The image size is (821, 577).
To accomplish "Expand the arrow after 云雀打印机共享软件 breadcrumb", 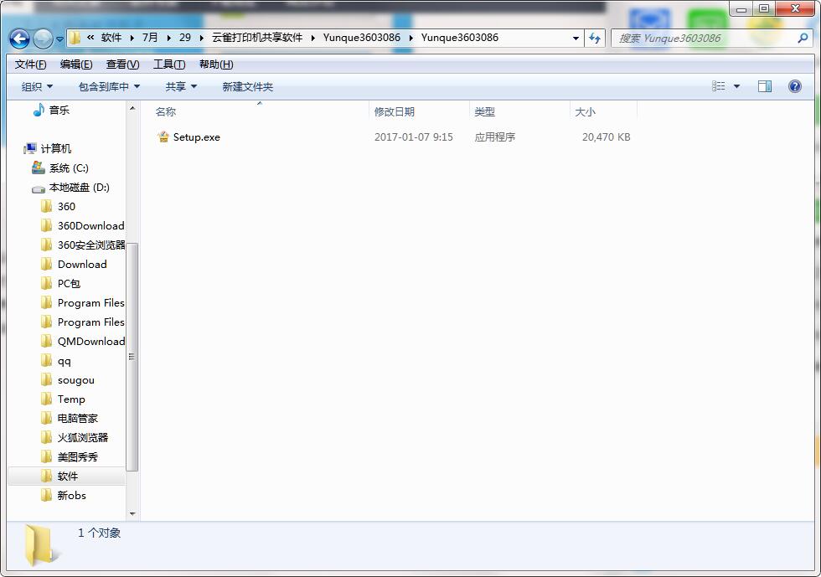I will (312, 38).
